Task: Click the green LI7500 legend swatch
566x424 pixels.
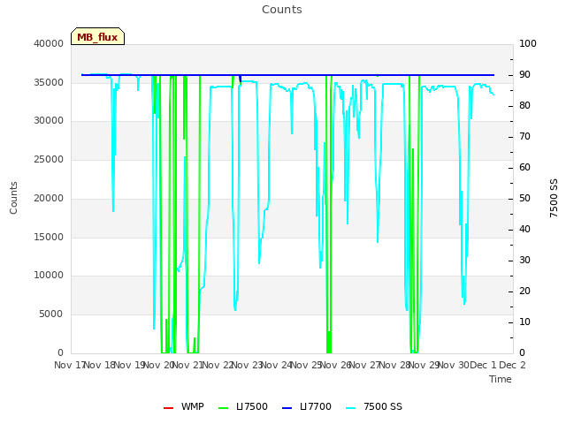Action: (224, 408)
